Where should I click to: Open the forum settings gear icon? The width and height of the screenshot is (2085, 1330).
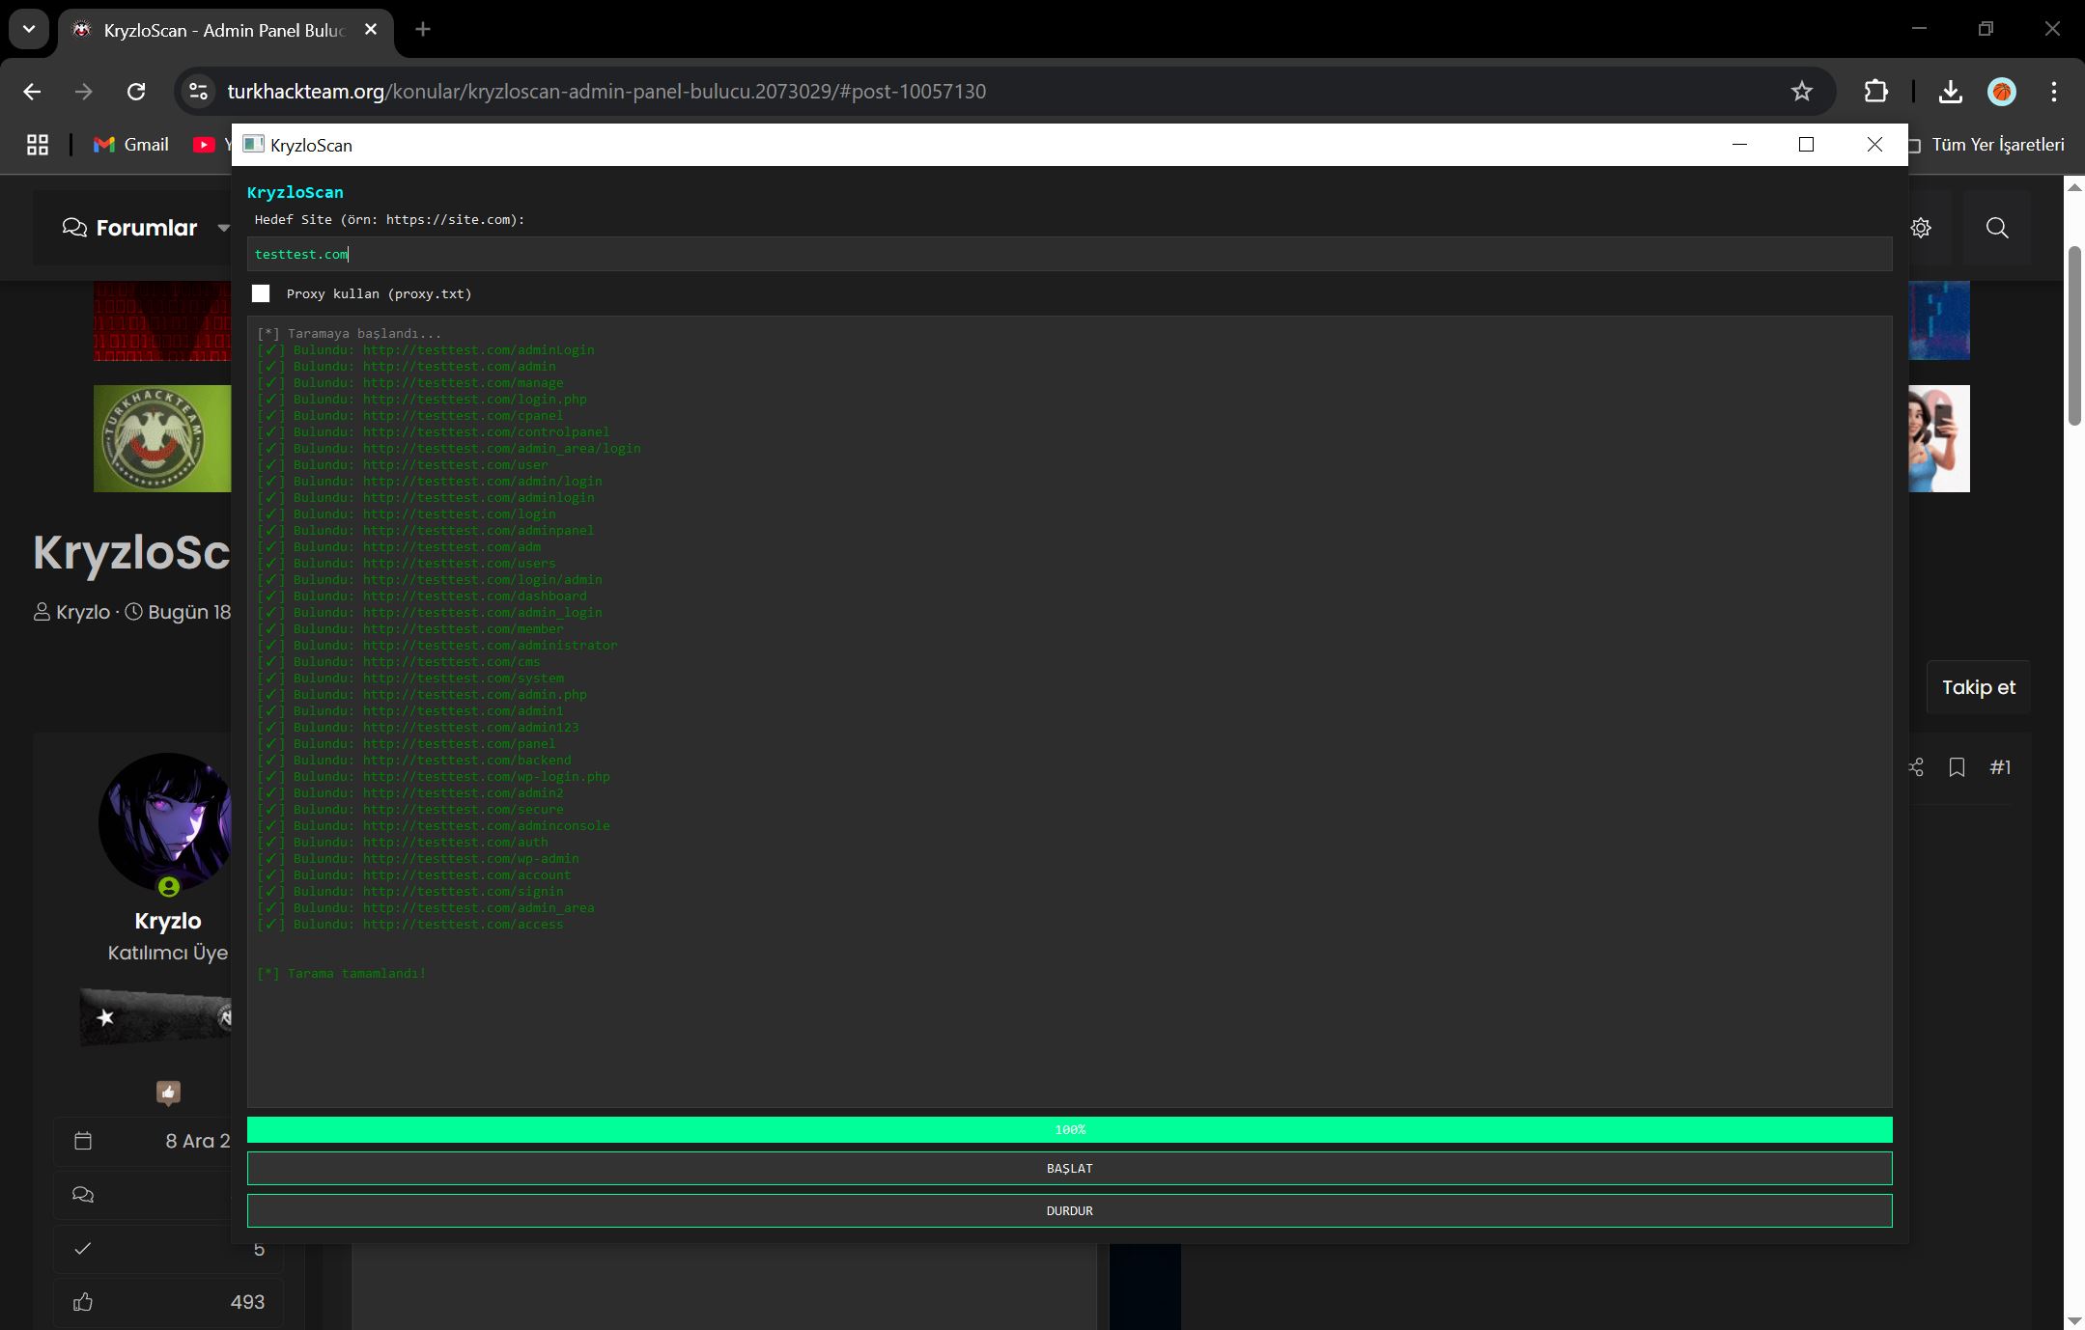[1921, 228]
